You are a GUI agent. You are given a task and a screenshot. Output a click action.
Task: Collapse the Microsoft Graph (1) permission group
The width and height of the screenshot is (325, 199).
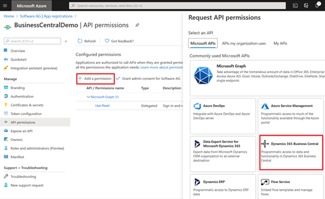coord(88,97)
